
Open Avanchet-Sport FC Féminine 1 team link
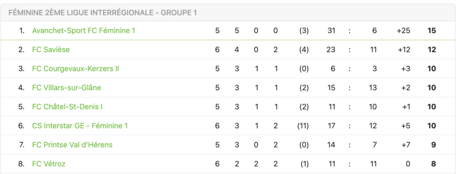[x=84, y=31]
